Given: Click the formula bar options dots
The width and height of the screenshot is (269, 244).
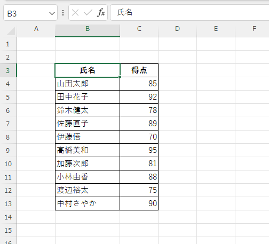Looking at the screenshot, I should tap(63, 13).
